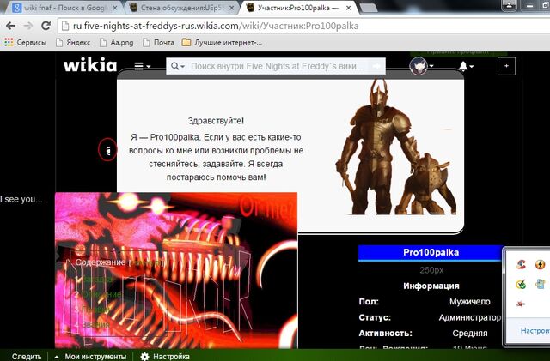Open the Сервисы apps bookmark

pos(25,43)
